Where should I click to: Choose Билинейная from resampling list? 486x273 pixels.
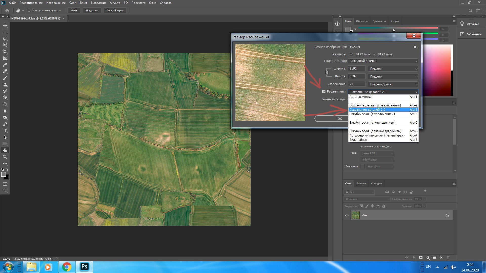[358, 140]
